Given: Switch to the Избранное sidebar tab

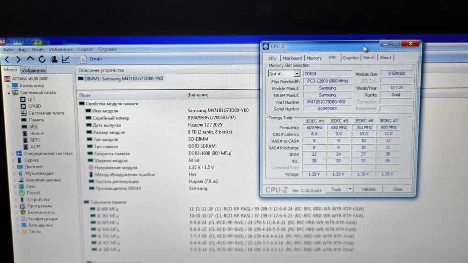Looking at the screenshot, I should tap(34, 70).
